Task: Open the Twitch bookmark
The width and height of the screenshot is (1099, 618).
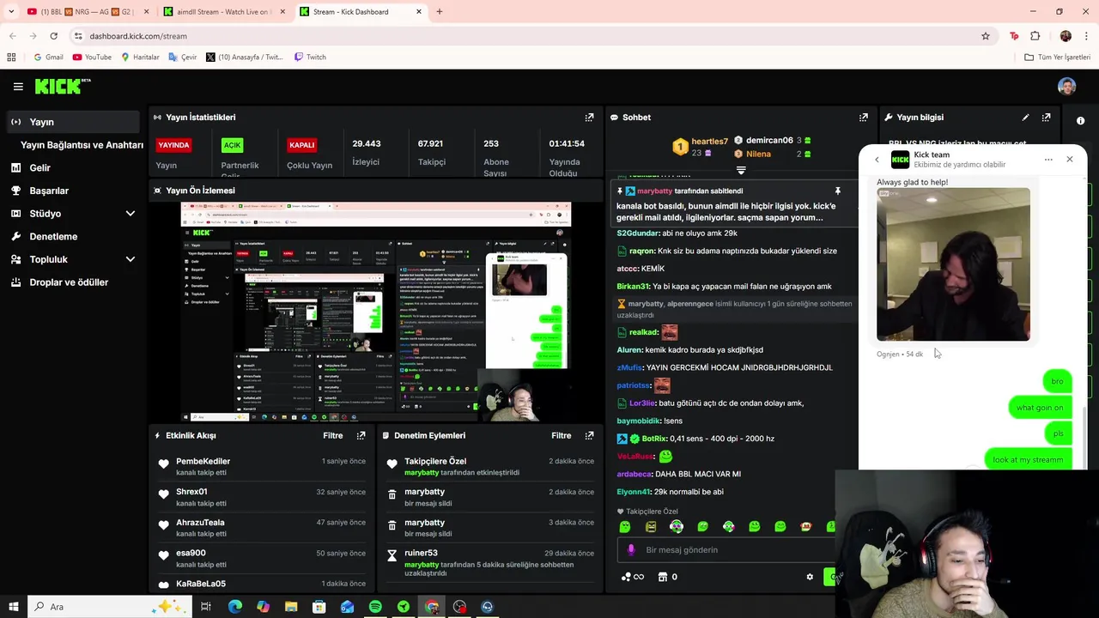Action: click(x=310, y=58)
